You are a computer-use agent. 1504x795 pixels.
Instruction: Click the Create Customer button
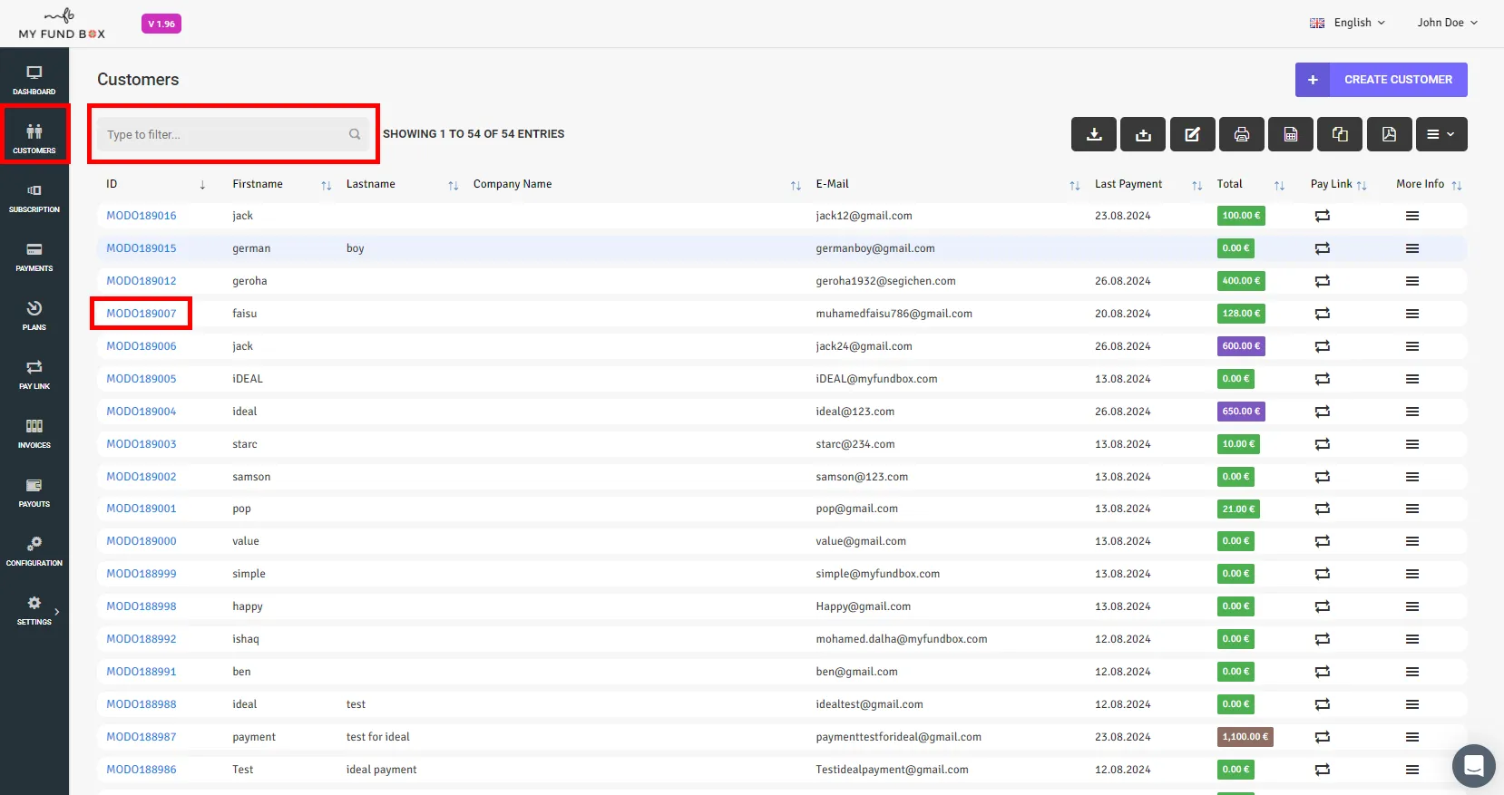(1382, 80)
